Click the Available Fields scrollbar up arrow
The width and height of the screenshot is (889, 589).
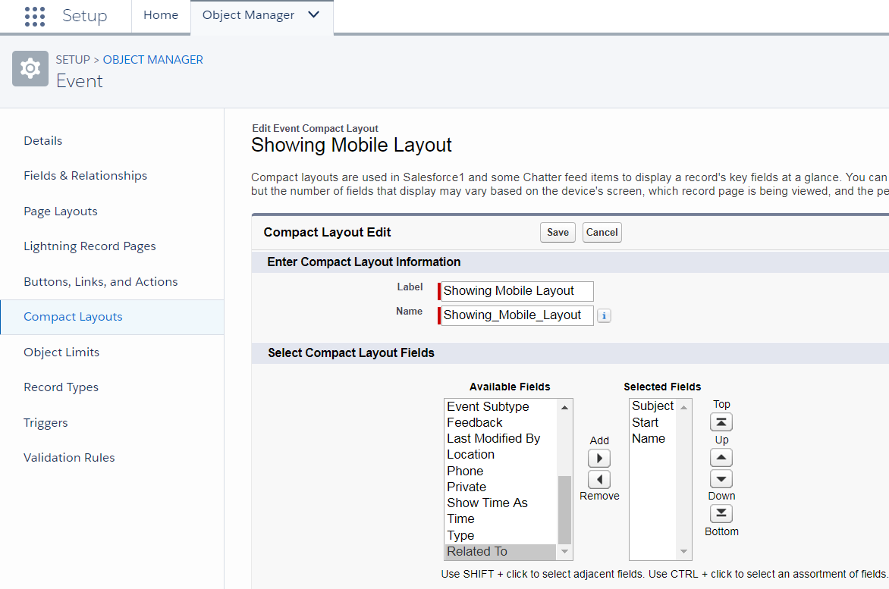(x=565, y=407)
